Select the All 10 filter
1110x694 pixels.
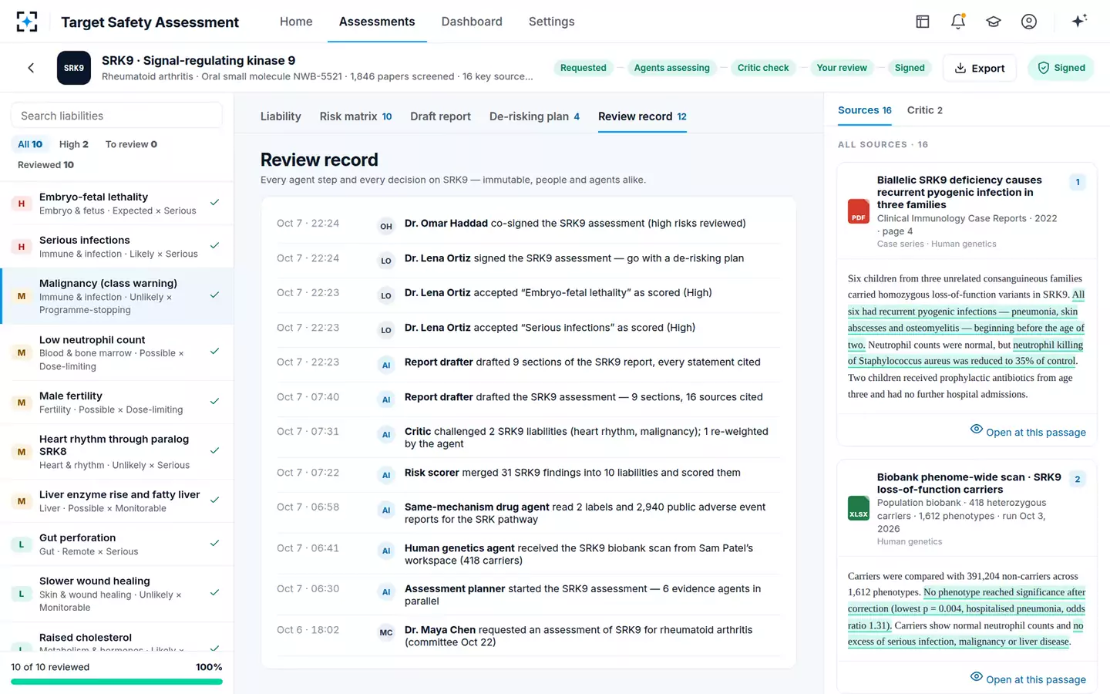coord(30,144)
